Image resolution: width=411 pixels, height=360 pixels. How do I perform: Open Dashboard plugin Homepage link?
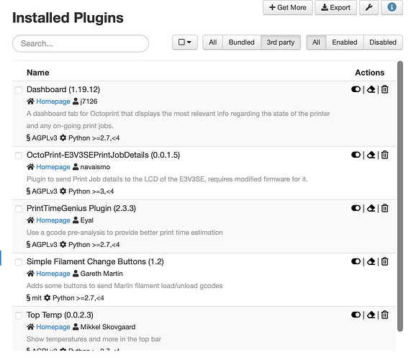coord(53,102)
